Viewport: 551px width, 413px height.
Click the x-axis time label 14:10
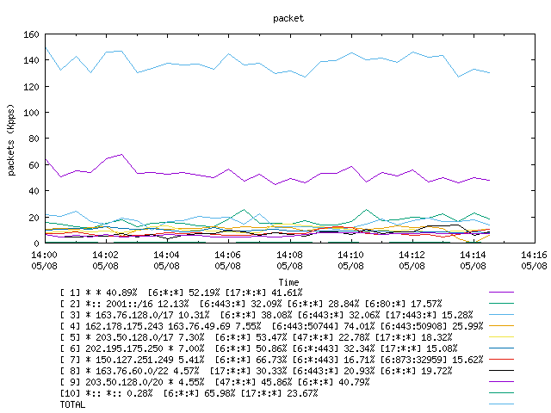click(x=350, y=255)
